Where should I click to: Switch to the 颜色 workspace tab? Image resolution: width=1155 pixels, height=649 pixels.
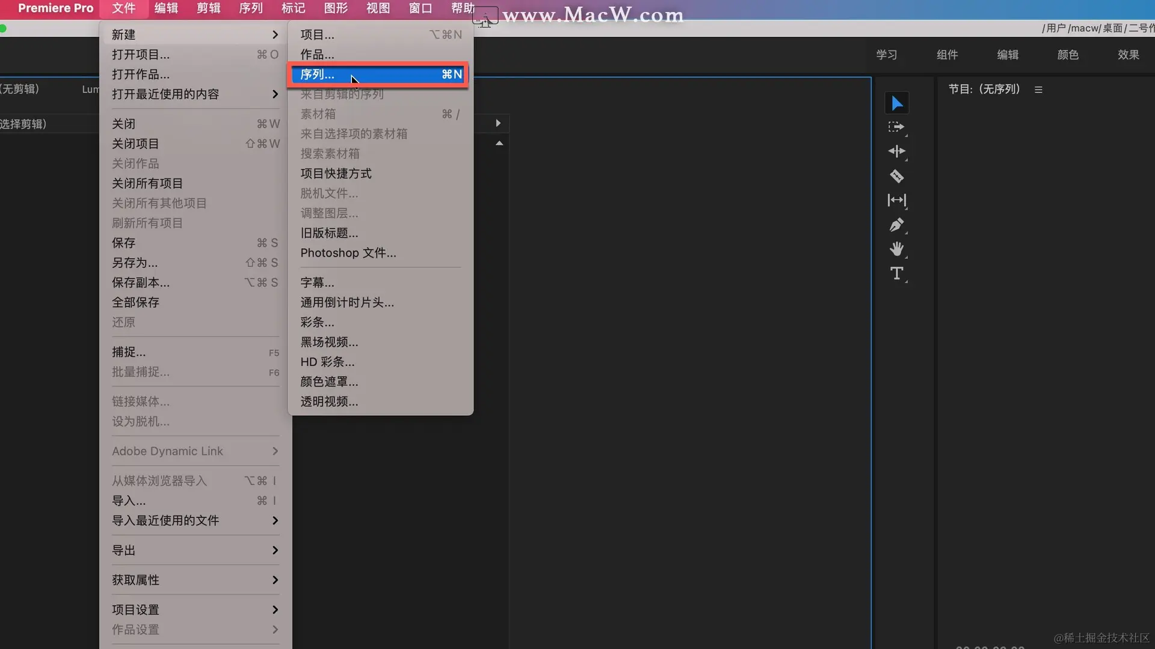(1068, 55)
